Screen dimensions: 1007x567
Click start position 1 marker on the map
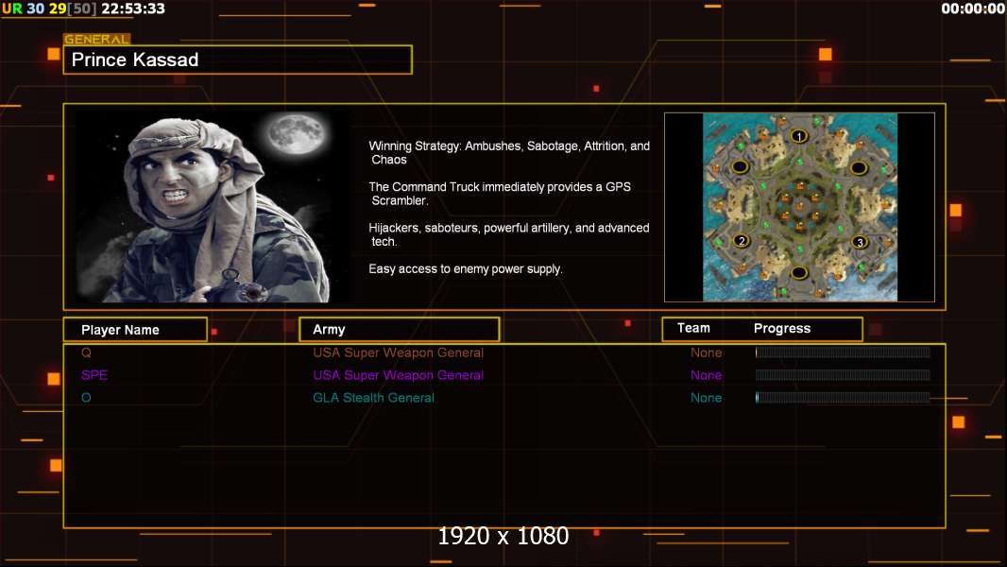[799, 137]
